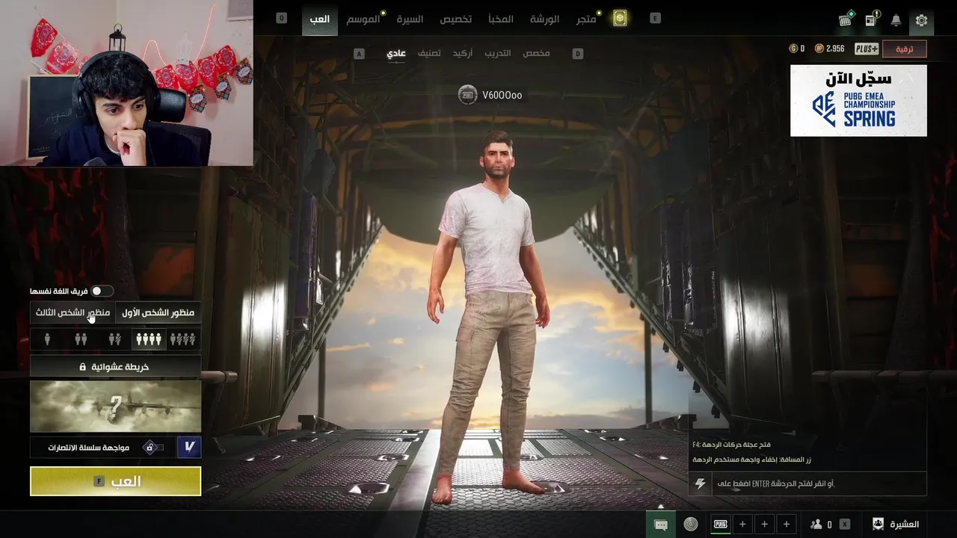
Task: Select one-man duo mode
Action: pyautogui.click(x=114, y=340)
